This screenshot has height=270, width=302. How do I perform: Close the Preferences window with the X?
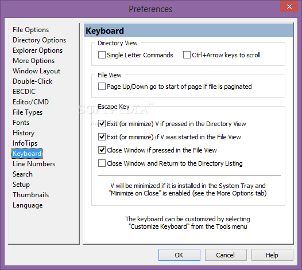(x=289, y=6)
